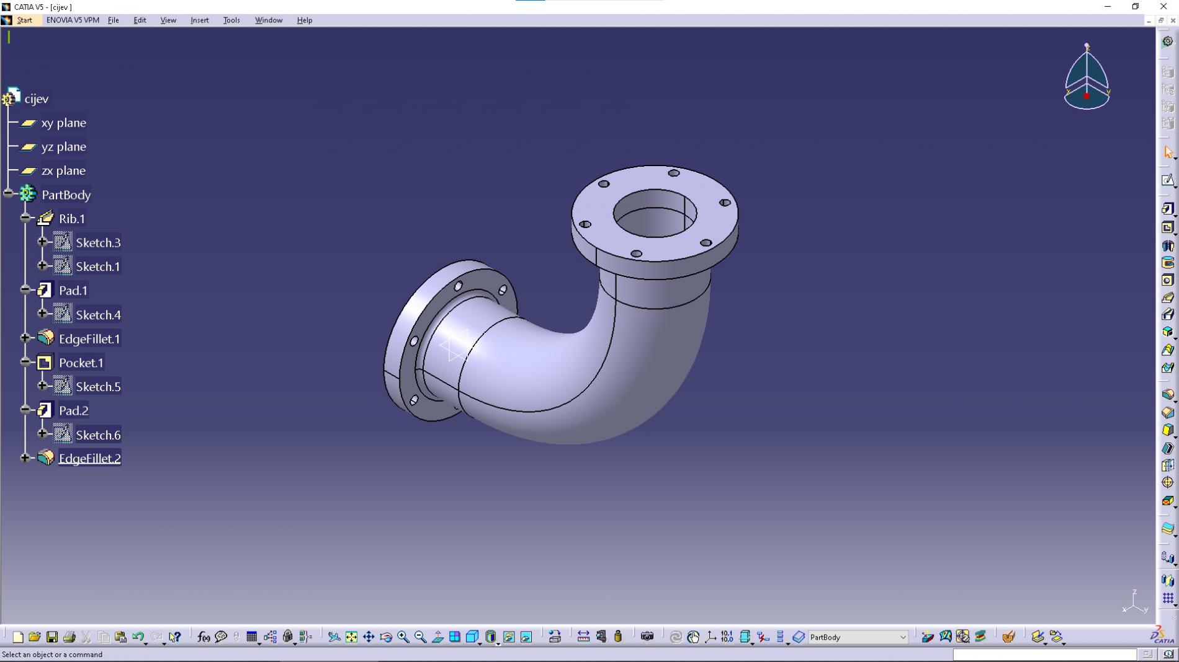This screenshot has height=662, width=1179.
Task: Select the Sketcher tool in right toolbar
Action: point(1167,180)
